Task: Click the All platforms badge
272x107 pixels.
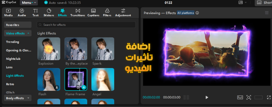Action: 185,13
